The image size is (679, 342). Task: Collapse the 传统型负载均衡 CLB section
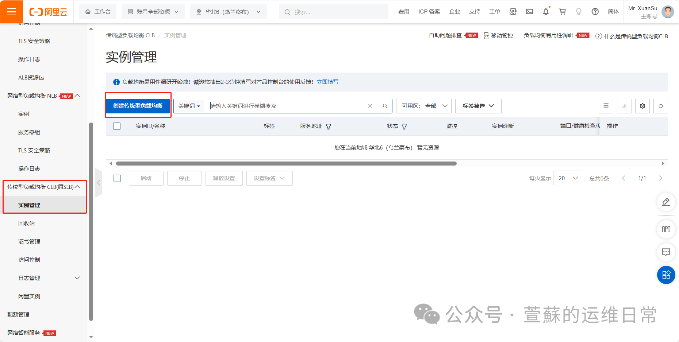77,187
